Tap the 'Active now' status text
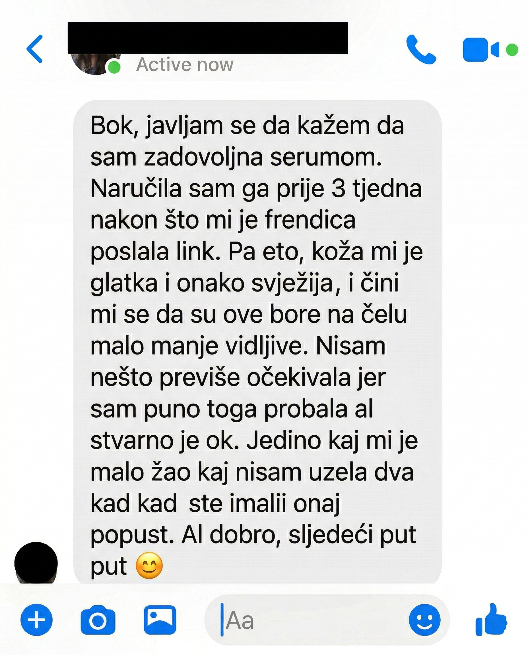 coord(185,65)
